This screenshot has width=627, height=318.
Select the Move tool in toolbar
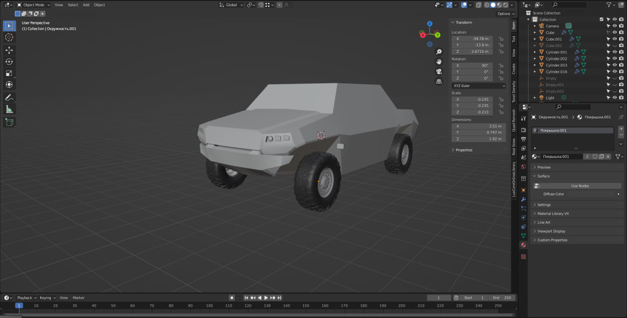click(9, 50)
